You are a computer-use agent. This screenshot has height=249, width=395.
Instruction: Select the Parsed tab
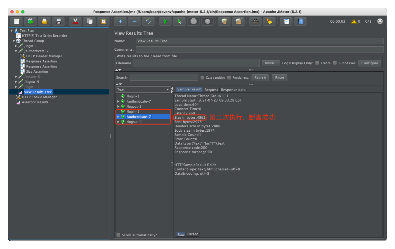[193, 234]
